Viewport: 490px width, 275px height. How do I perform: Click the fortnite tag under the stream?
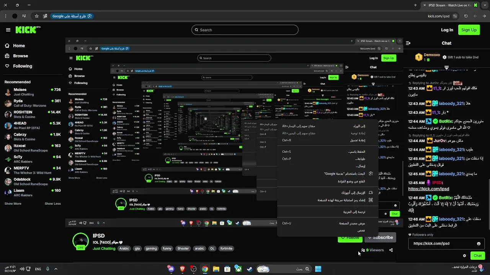pyautogui.click(x=226, y=248)
